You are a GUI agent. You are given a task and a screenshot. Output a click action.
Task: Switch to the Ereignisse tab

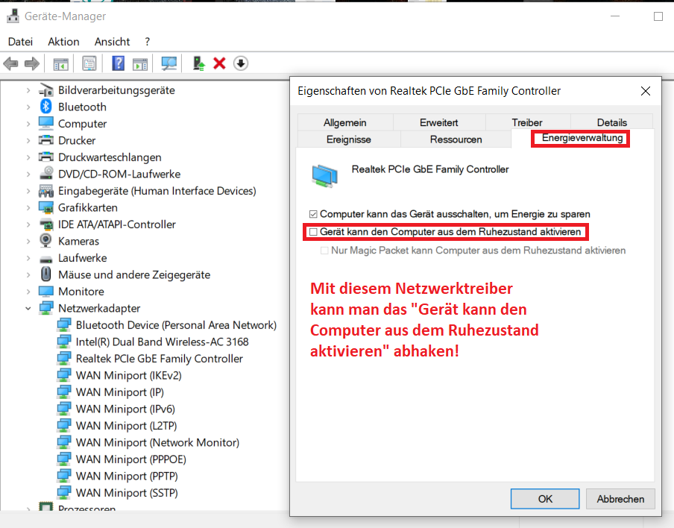[349, 139]
